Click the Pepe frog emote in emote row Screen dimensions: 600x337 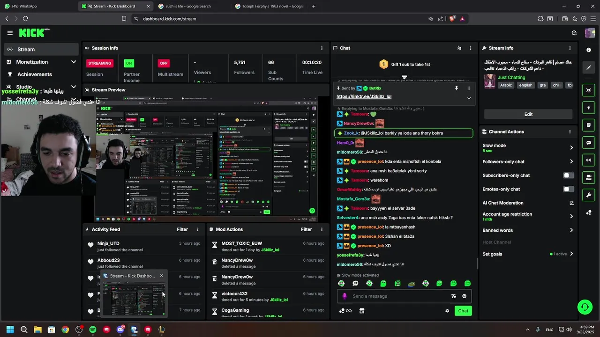(x=412, y=284)
